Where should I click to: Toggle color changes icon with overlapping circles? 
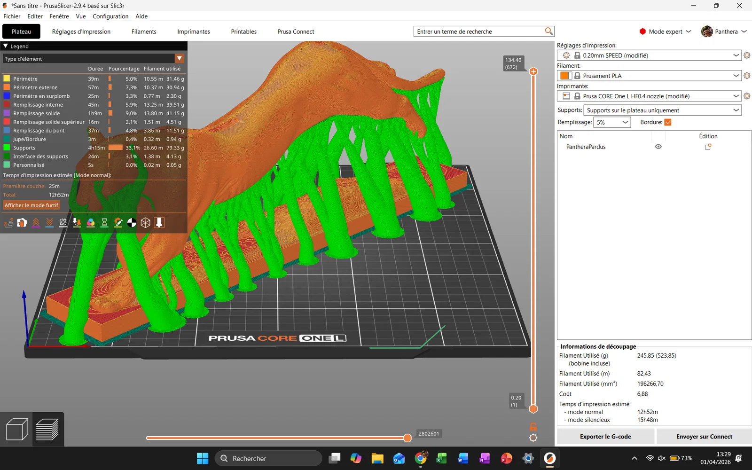(x=91, y=223)
